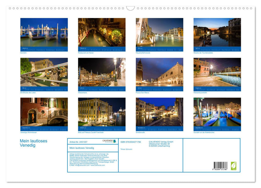The height and width of the screenshot is (188, 261).
Task: Open the Gondeln an der Rialtobrücke photo
Action: pos(217,112)
